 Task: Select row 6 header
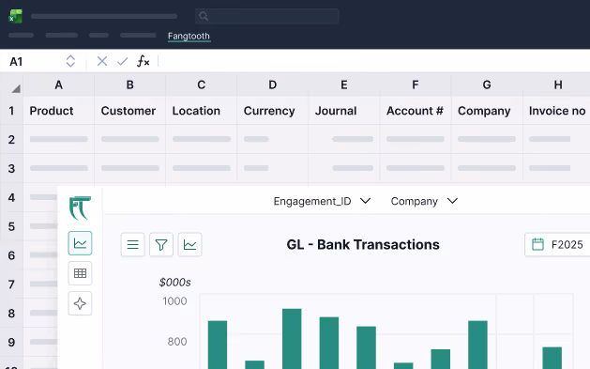coord(11,255)
